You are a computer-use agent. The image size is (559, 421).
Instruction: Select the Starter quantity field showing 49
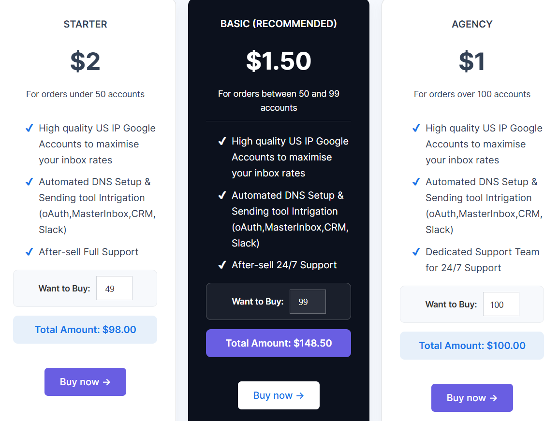pyautogui.click(x=114, y=288)
